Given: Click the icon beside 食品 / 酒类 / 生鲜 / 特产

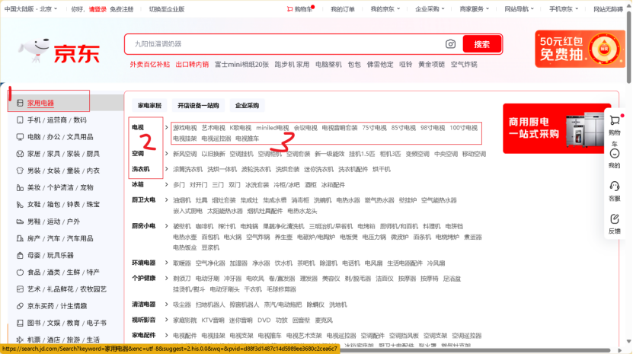Looking at the screenshot, I should pyautogui.click(x=20, y=273).
